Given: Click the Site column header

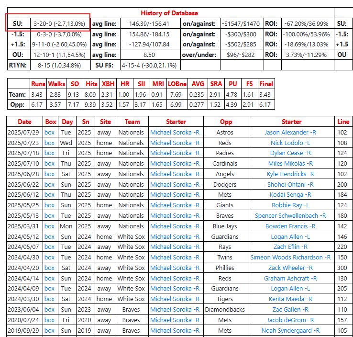Looking at the screenshot, I should [105, 122].
